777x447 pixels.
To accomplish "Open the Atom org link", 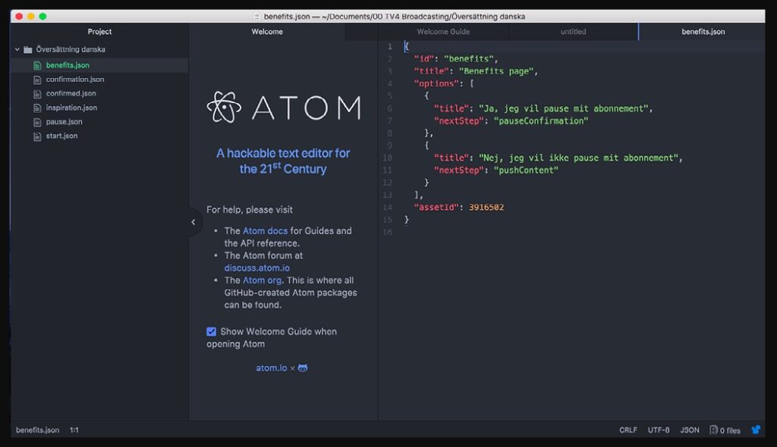I will coord(262,280).
